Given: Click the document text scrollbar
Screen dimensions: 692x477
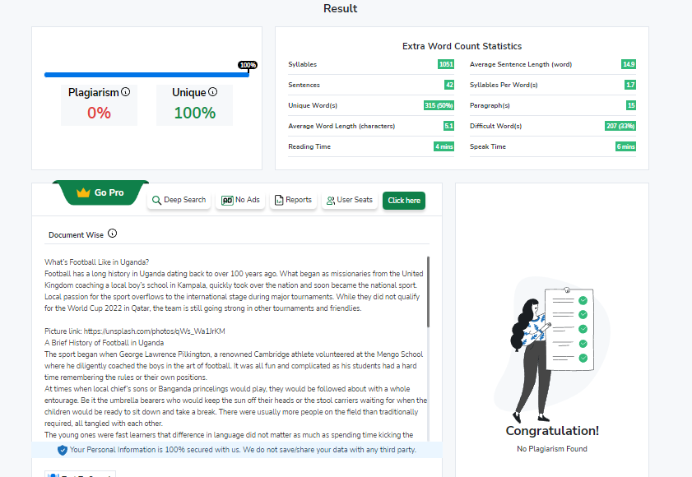Looking at the screenshot, I should [x=428, y=296].
